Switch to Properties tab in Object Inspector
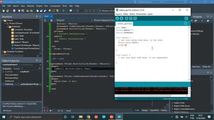This screenshot has width=214, height=120. (7, 69)
